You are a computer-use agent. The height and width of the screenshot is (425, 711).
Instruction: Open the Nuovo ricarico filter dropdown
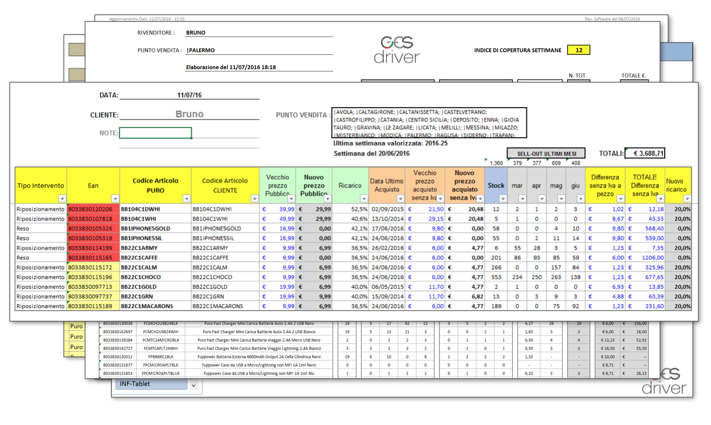tap(687, 199)
